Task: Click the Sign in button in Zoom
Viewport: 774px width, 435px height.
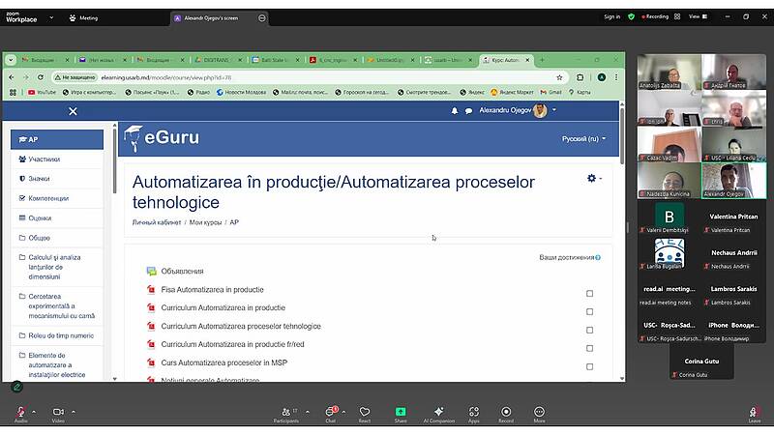Action: pyautogui.click(x=612, y=16)
